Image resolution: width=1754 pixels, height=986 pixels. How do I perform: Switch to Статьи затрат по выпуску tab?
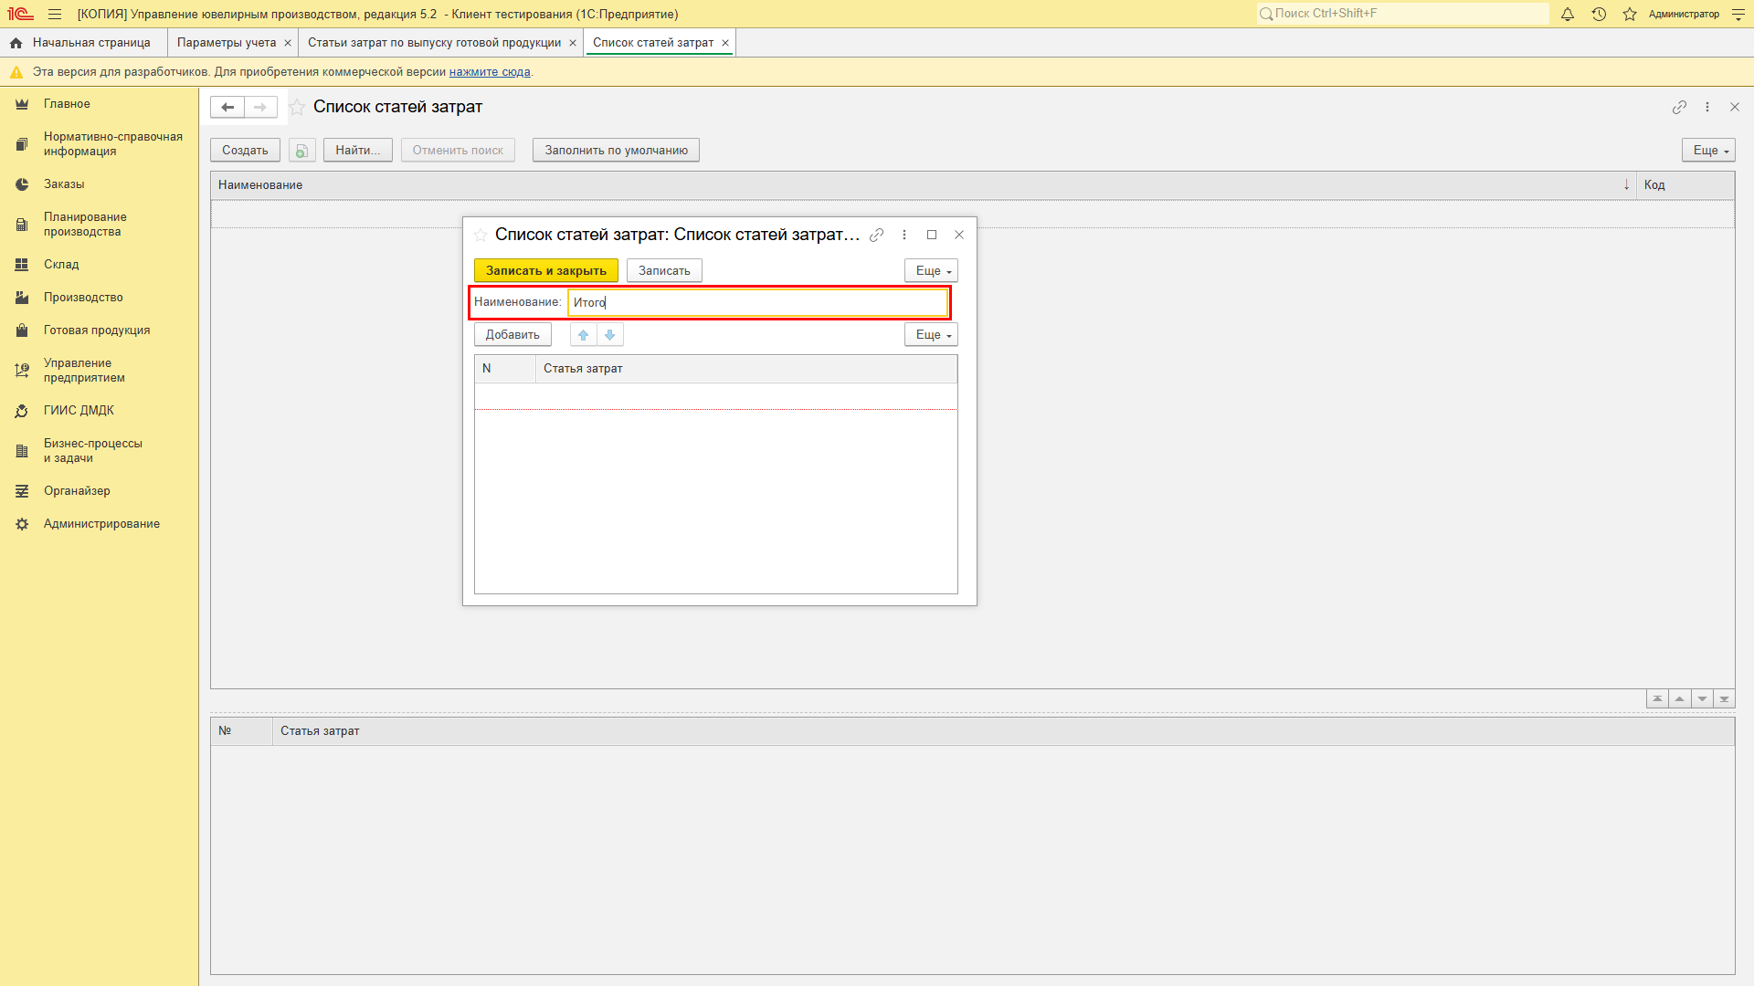click(x=434, y=43)
